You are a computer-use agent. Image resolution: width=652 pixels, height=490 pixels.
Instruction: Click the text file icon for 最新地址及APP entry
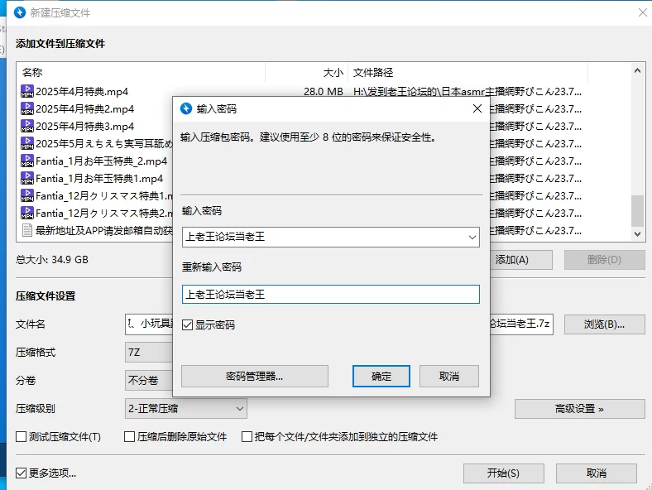click(x=26, y=230)
